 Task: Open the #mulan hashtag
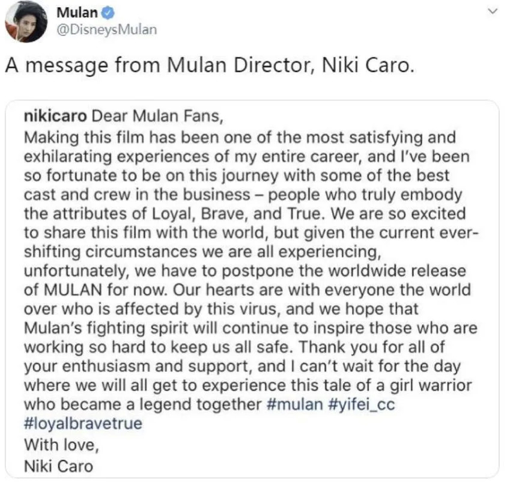coord(294,404)
